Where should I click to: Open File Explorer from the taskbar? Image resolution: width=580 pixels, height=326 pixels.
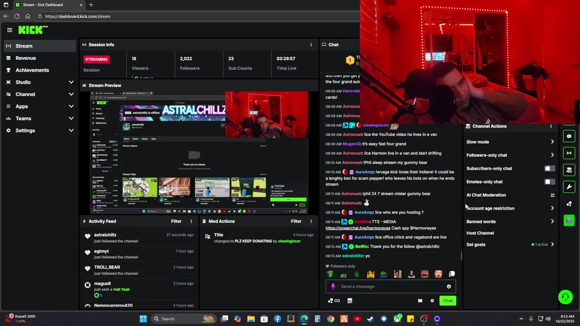coord(251,319)
